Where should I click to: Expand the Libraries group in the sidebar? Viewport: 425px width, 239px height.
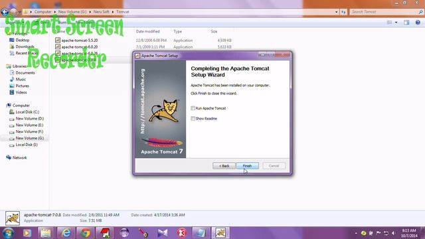point(19,66)
